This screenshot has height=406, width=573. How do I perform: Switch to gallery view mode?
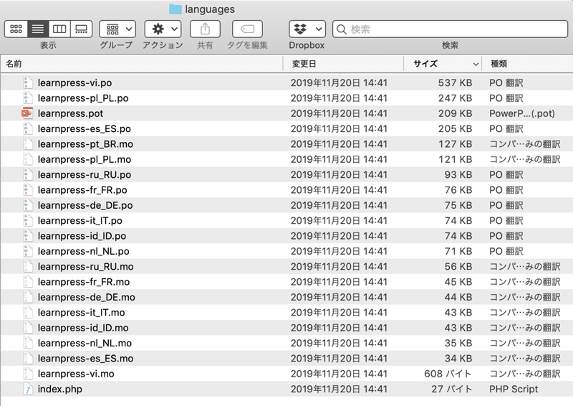(81, 29)
